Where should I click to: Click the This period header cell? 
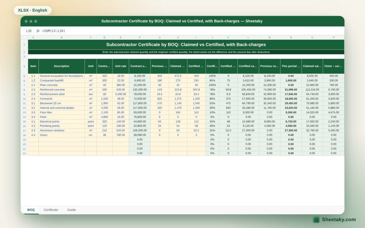click(x=291, y=66)
